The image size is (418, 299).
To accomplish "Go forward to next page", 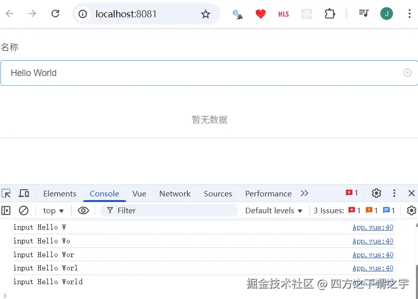I will coord(32,14).
